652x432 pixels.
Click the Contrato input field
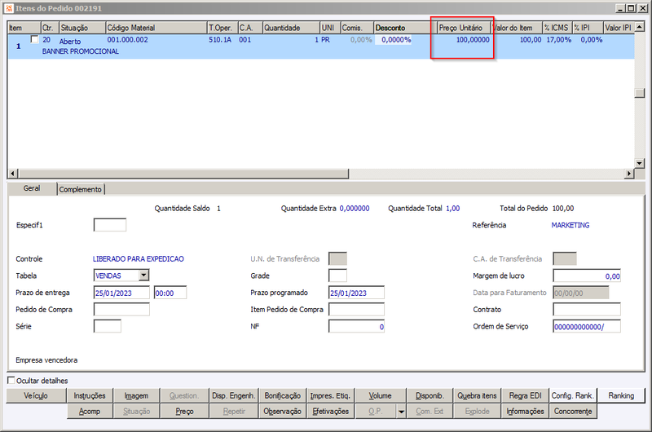coord(587,310)
